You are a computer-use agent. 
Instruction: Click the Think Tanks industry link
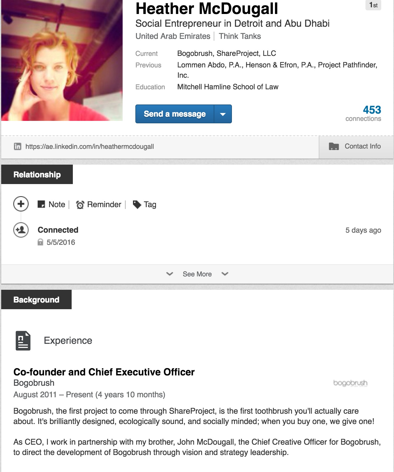coord(240,36)
